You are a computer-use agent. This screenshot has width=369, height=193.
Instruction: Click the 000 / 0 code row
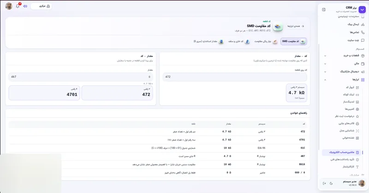[x=300, y=173]
